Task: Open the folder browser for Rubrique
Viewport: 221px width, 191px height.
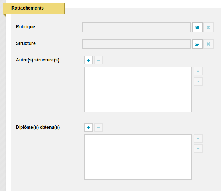Action: click(x=197, y=28)
